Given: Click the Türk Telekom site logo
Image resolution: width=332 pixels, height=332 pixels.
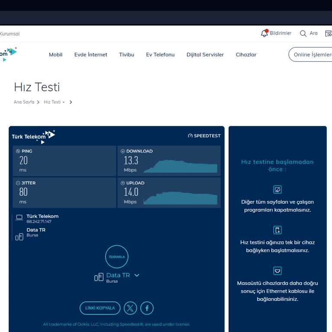Looking at the screenshot, I should (x=8, y=54).
